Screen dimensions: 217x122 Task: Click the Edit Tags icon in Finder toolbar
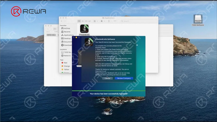(x=115, y=21)
